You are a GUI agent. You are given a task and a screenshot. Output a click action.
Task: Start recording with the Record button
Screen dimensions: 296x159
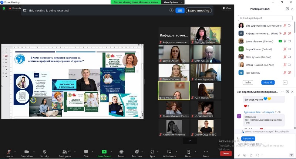(121, 153)
